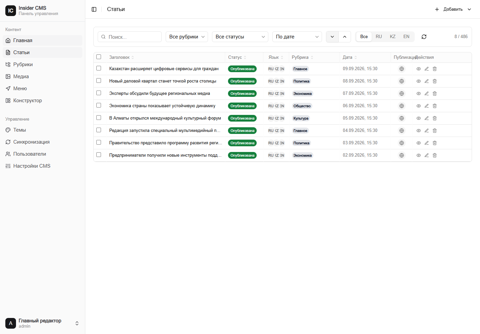480x334 pixels.
Task: Check the Казахстан расширяет row checkbox
Action: (x=99, y=68)
